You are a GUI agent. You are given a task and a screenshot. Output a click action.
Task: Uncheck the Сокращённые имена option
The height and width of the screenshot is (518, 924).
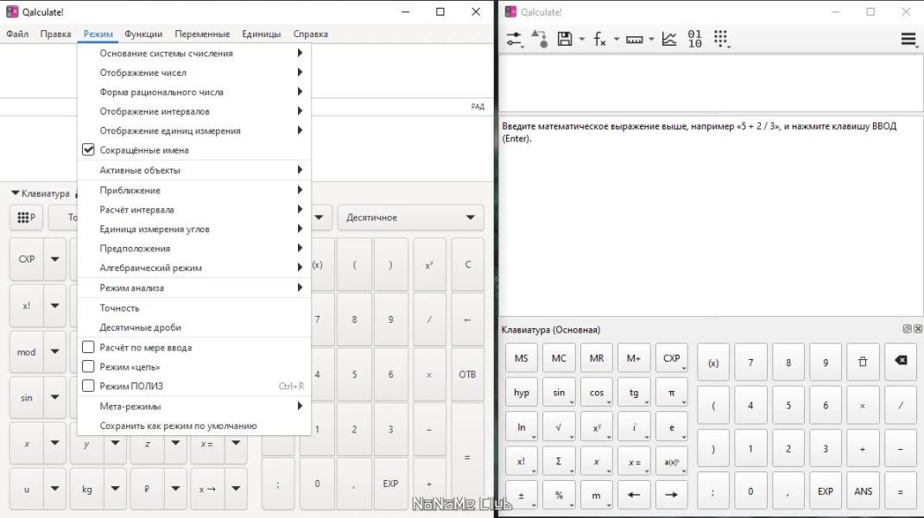coord(88,149)
